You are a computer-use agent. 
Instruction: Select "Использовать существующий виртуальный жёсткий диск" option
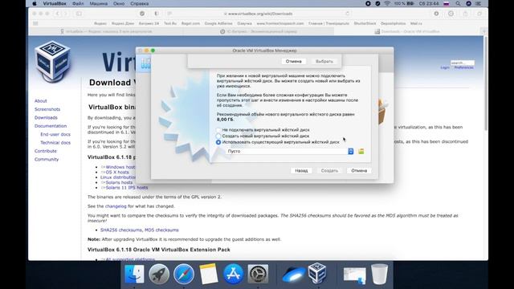pyautogui.click(x=218, y=142)
